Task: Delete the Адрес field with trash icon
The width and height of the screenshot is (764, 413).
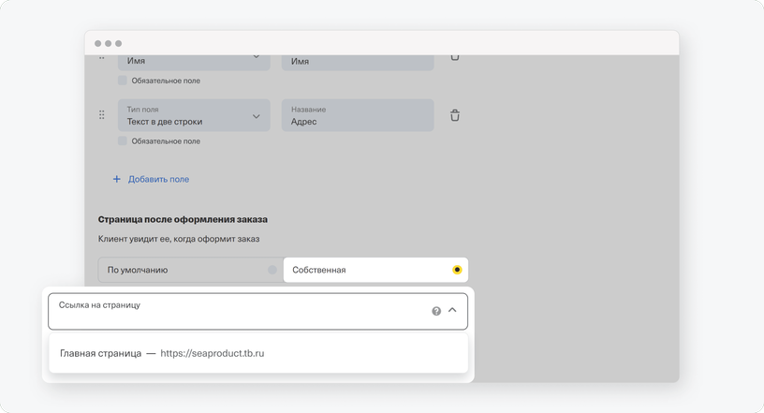Action: pos(455,115)
